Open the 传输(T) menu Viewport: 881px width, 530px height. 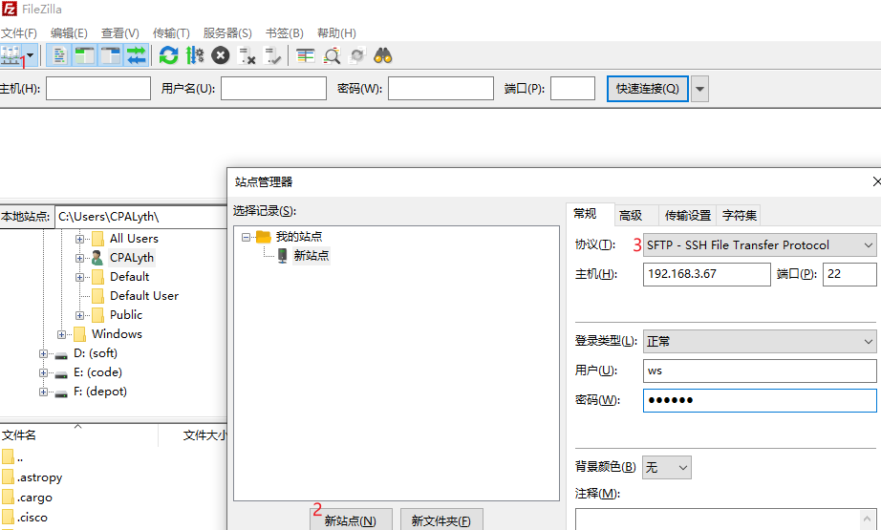pyautogui.click(x=171, y=33)
